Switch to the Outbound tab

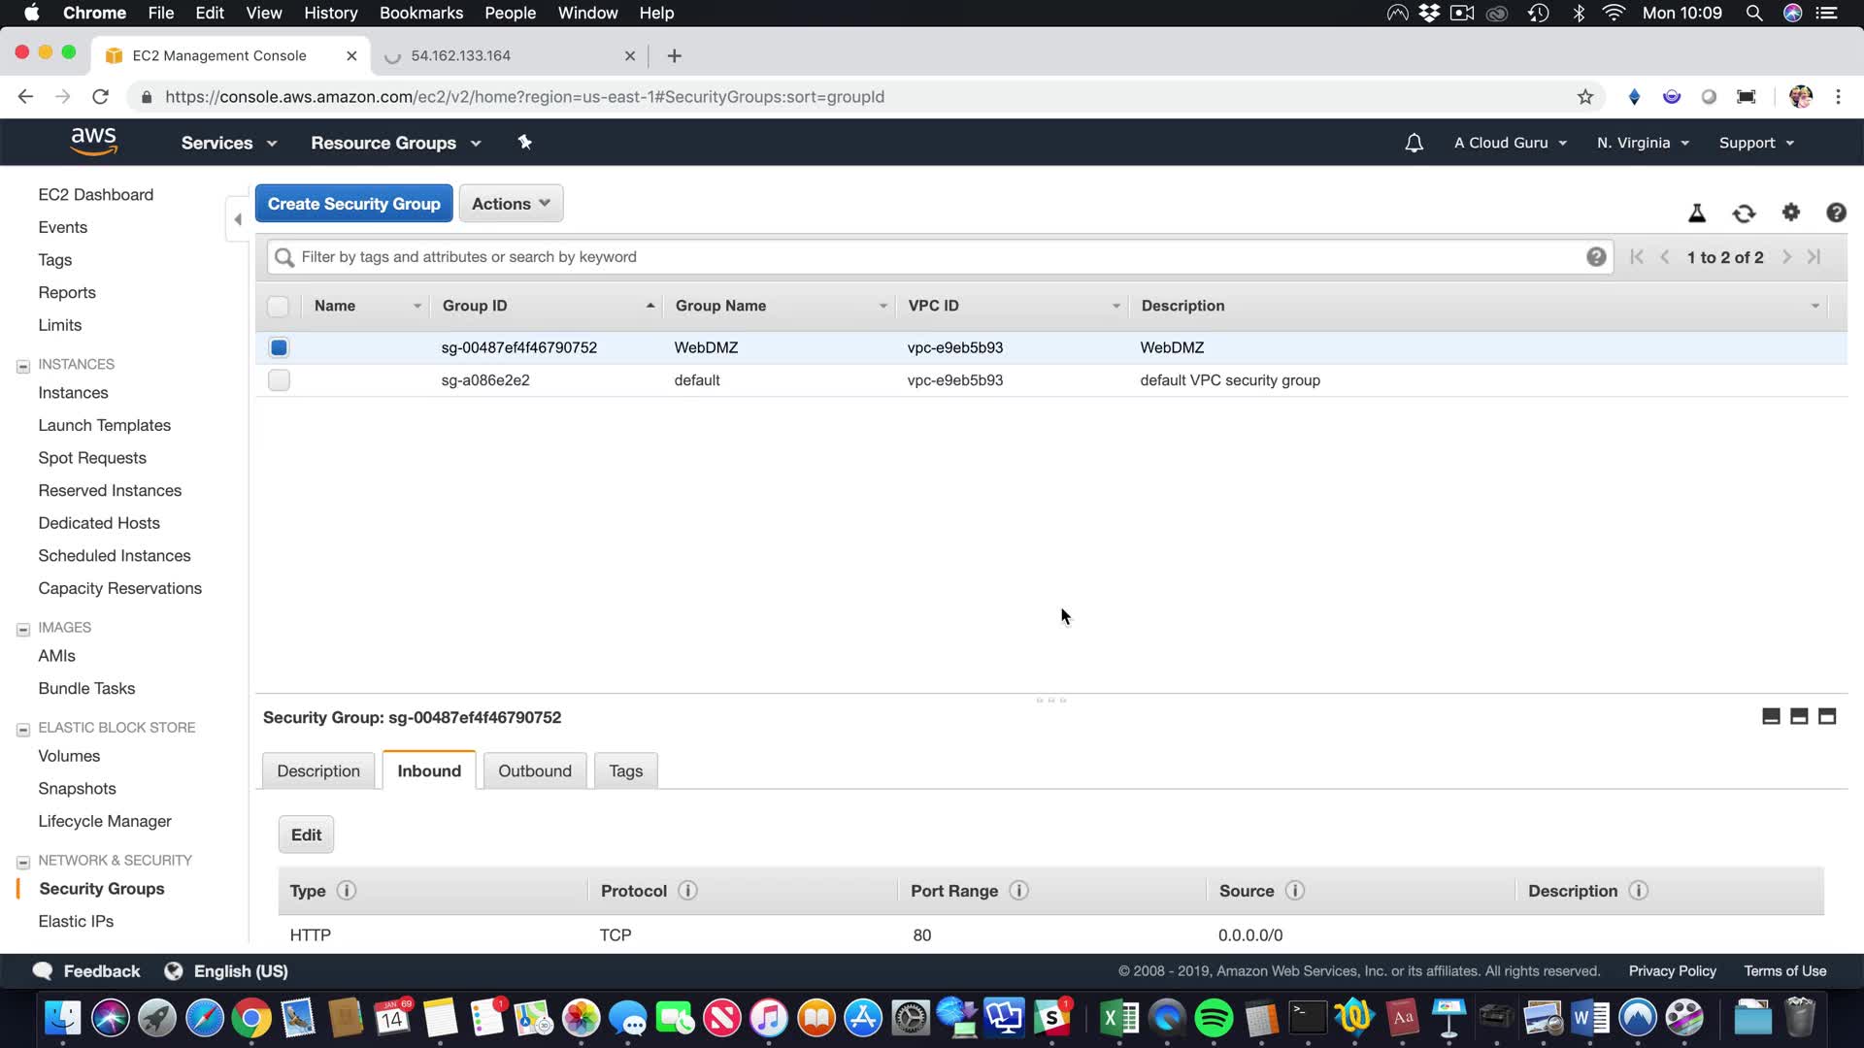(534, 770)
